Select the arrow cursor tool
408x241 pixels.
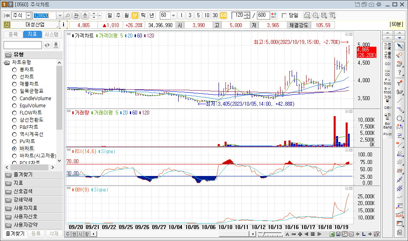[400, 47]
